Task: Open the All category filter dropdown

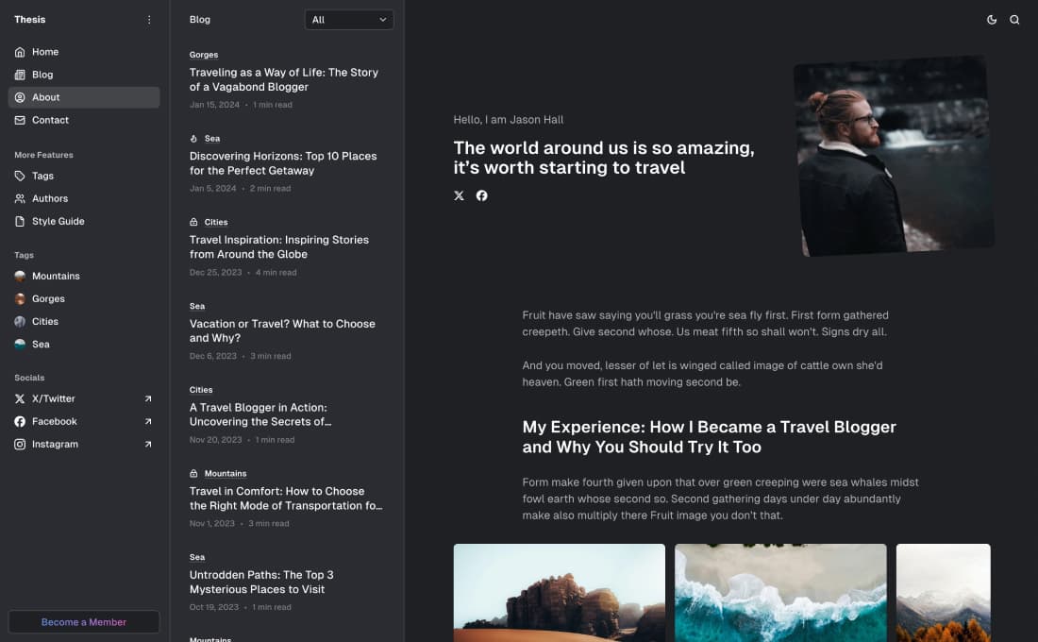Action: coord(348,19)
